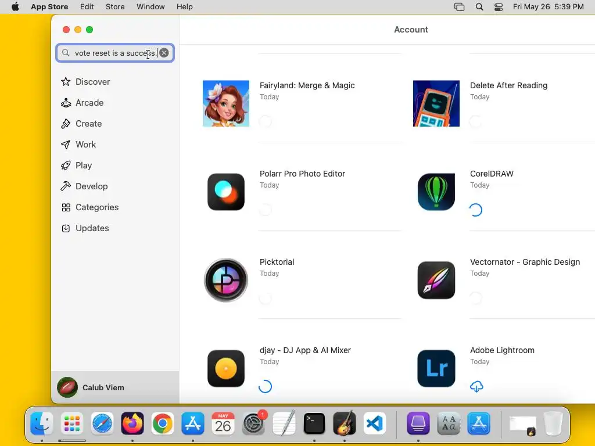
Task: Open Polarr Pro Photo Editor icon
Action: [226, 192]
